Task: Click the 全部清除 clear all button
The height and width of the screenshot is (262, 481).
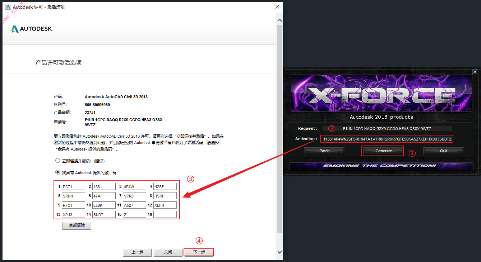Action: coord(77,225)
